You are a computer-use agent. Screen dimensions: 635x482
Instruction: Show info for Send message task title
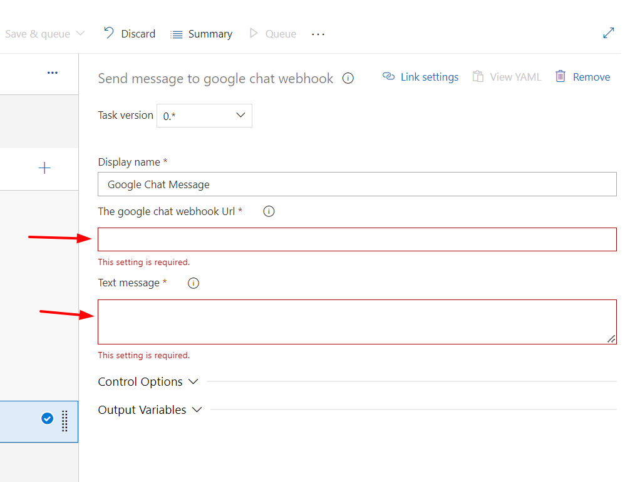click(x=348, y=78)
